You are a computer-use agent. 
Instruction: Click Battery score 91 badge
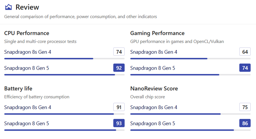click(119, 107)
